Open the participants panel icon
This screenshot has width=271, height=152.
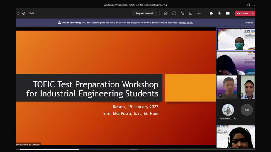166,13
